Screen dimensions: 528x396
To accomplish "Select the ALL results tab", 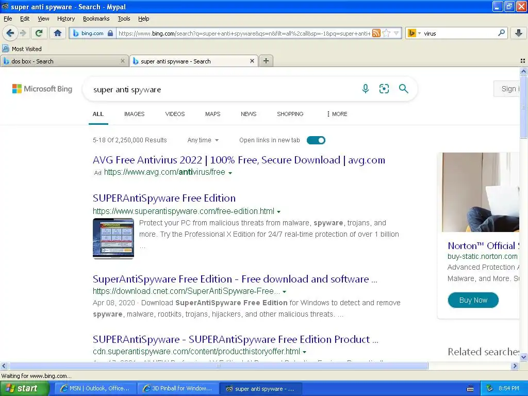I will coord(98,114).
